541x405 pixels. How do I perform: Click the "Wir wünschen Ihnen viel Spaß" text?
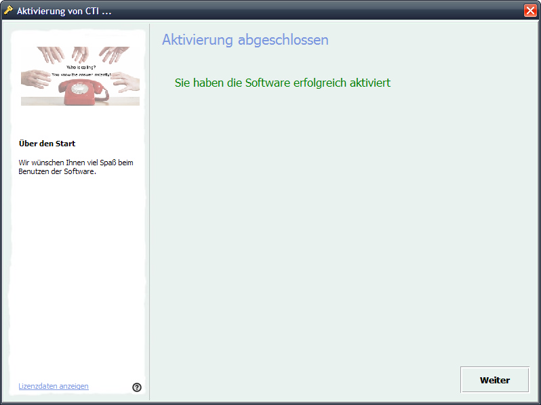point(76,163)
